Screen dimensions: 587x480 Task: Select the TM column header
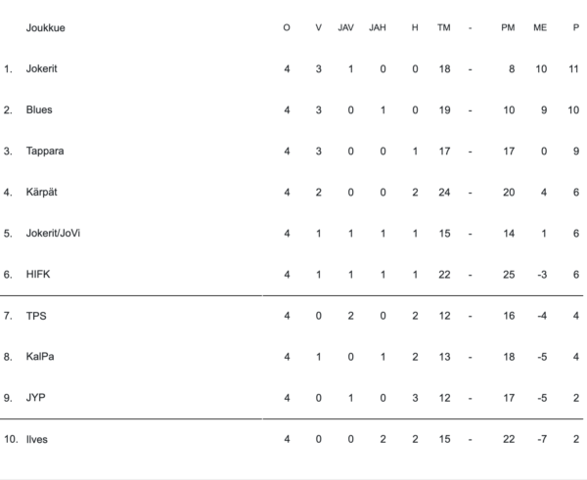[x=444, y=27]
